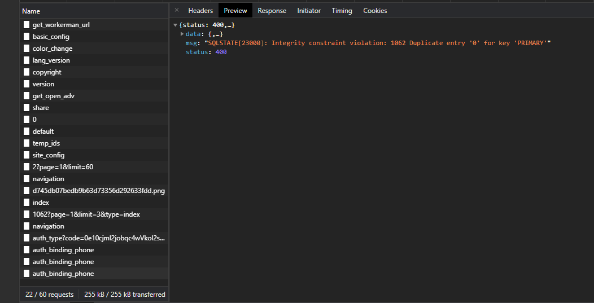
Task: Open the Response tab
Action: (x=272, y=11)
